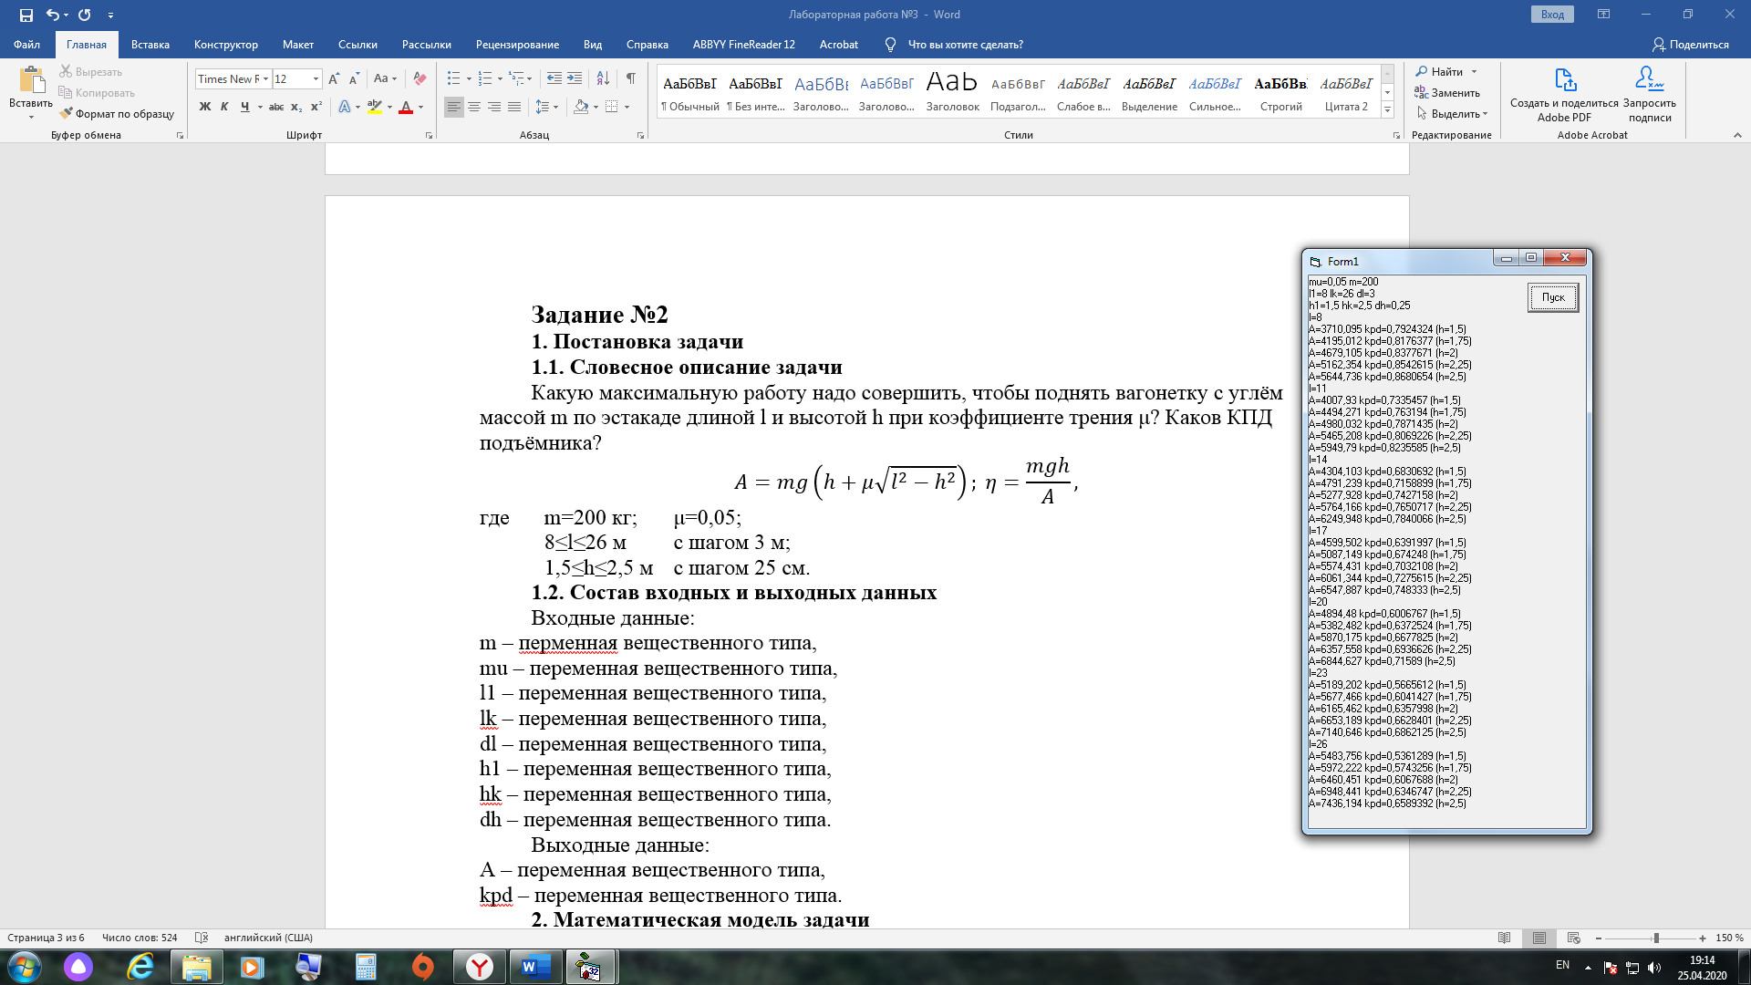
Task: Toggle superscript formatting
Action: coord(316,107)
